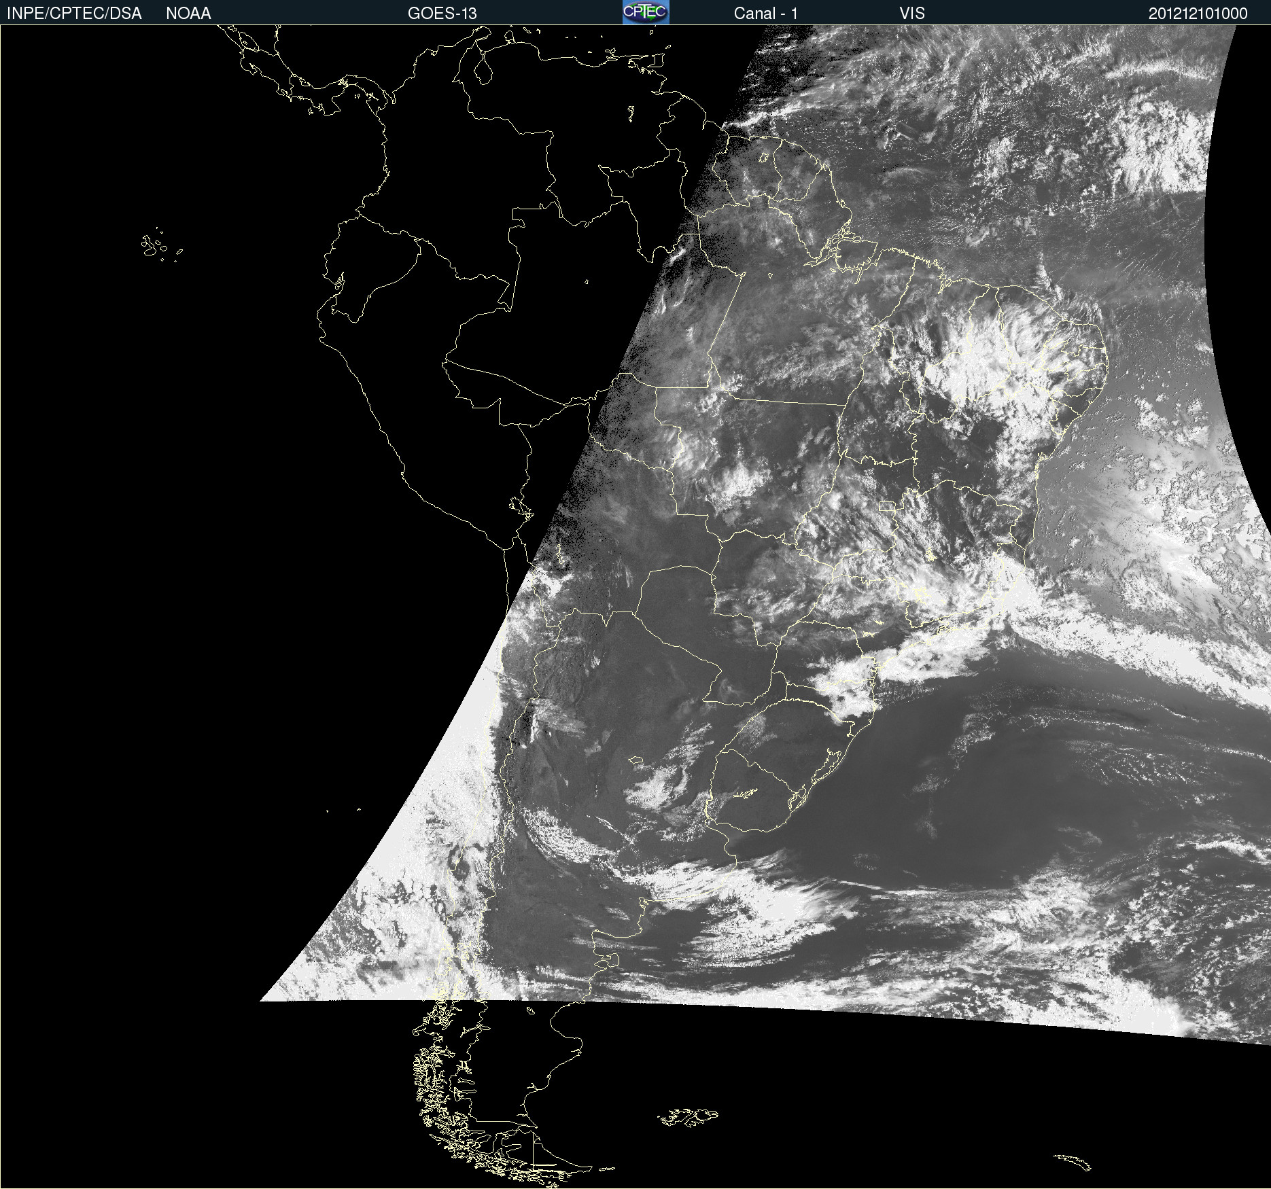Click the CPTEC logo icon
1271x1189 pixels.
point(646,12)
